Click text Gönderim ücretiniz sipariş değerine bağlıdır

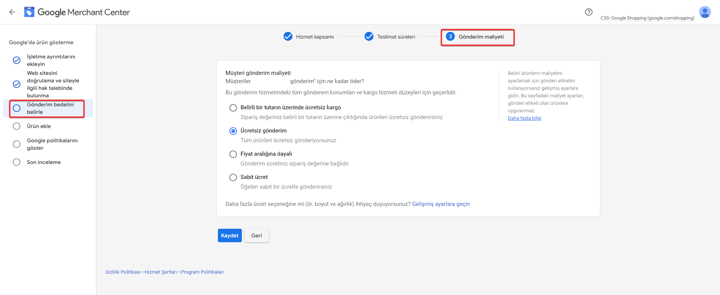(295, 164)
